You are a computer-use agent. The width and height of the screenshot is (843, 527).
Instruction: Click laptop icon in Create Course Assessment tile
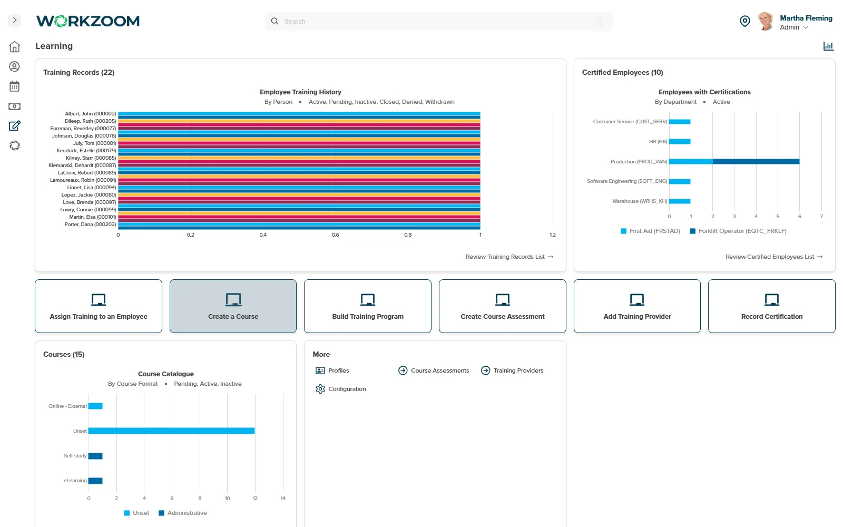503,300
